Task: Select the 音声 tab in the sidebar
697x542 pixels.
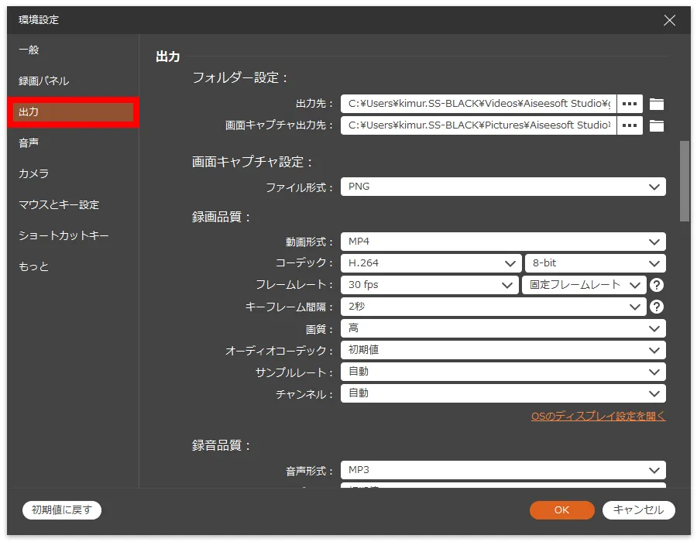Action: point(29,142)
